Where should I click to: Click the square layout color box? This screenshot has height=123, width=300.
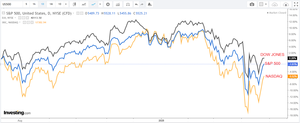click(x=261, y=4)
